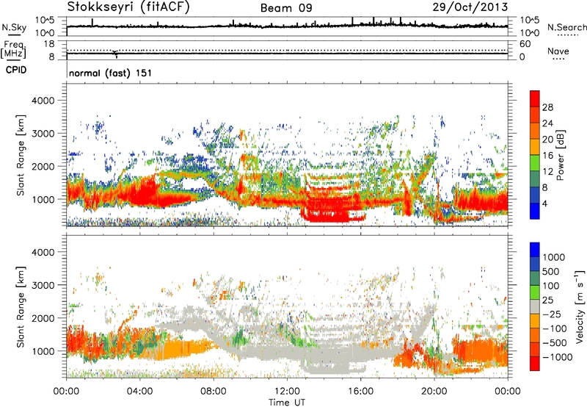Screen dimensions: 587x407
Task: Click the "16:00" time axis tick label
Action: tap(360, 392)
